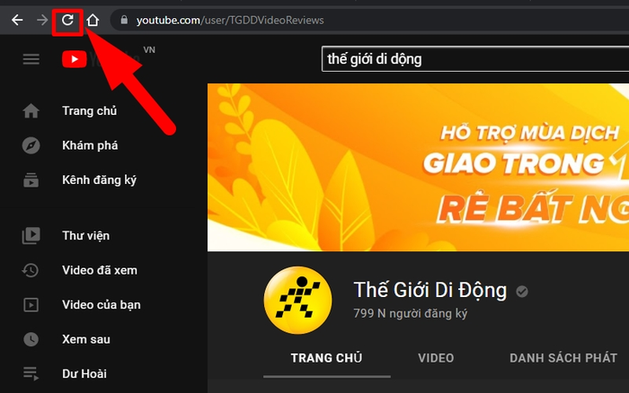Toggle the hamburger guide menu
Image resolution: width=629 pixels, height=393 pixels.
pos(31,59)
